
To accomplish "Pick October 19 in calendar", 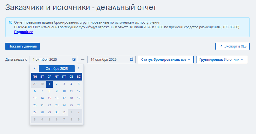I will pos(79,98).
